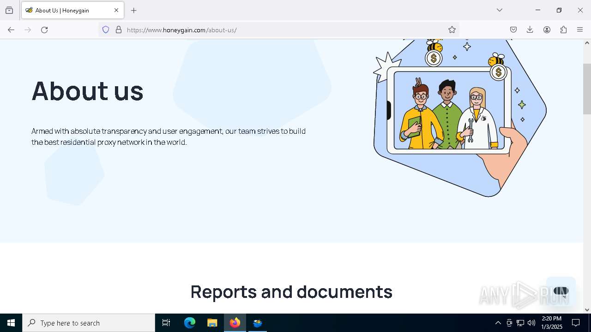Click the meet now tray icon

point(509,323)
